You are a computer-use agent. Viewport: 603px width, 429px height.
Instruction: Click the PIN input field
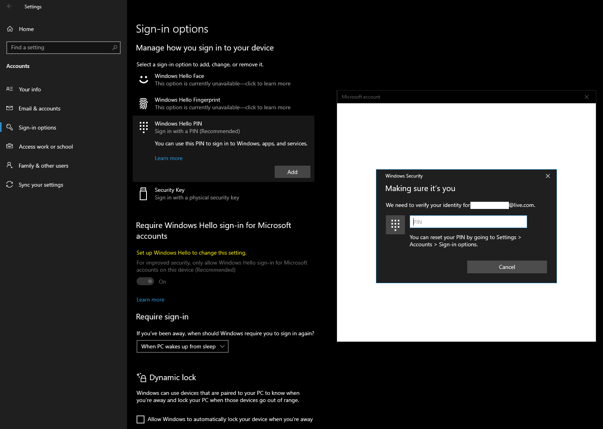[468, 222]
